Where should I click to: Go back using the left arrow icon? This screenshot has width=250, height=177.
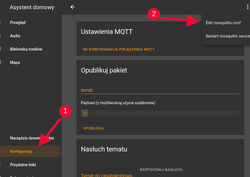tap(73, 7)
